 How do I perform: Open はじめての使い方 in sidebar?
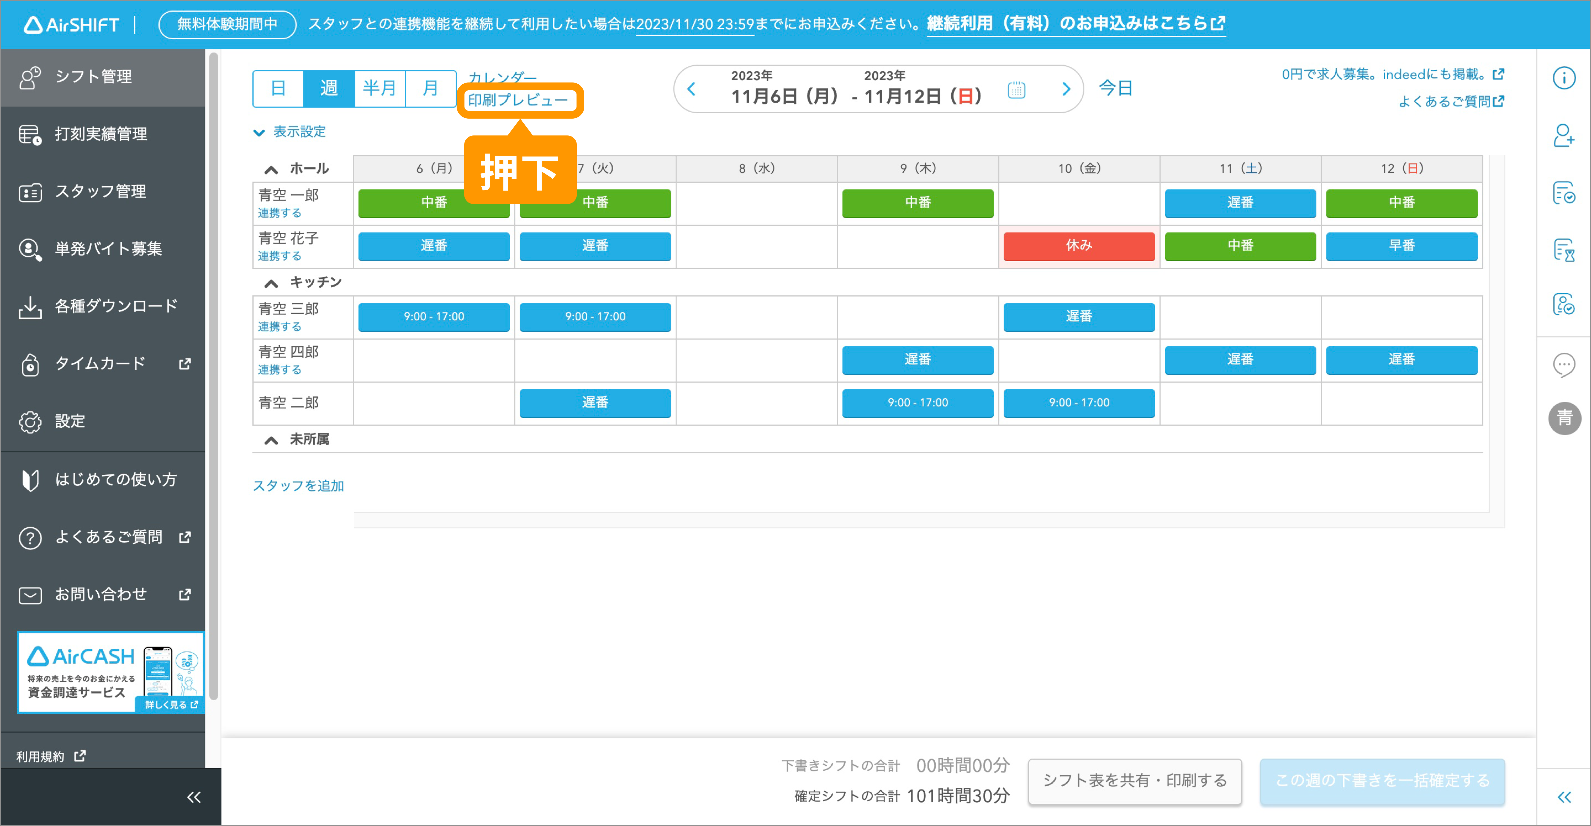(102, 479)
